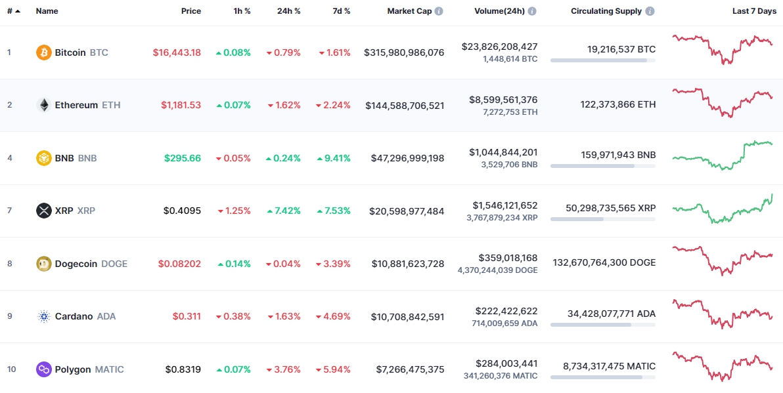The width and height of the screenshot is (783, 393).
Task: Click BNB 7d change 9.41%
Action: 334,158
